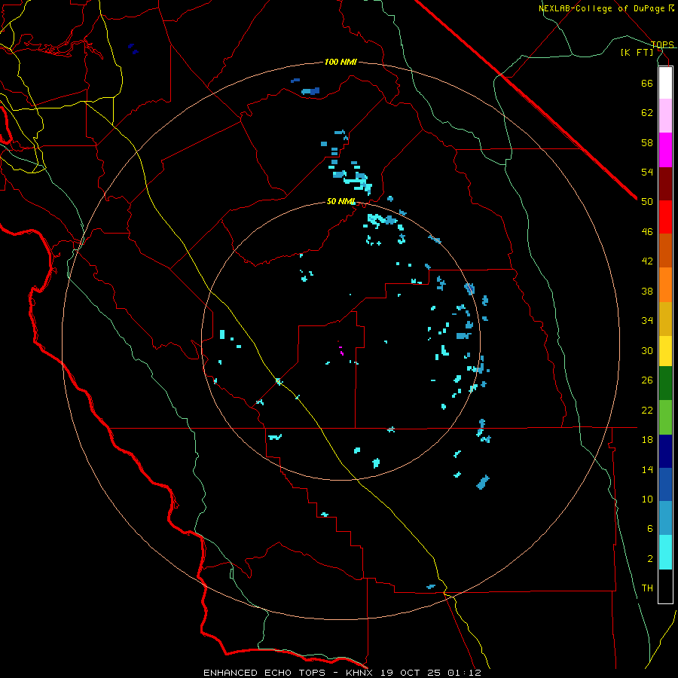Click the dark navy echo in the northwest

coord(133,48)
